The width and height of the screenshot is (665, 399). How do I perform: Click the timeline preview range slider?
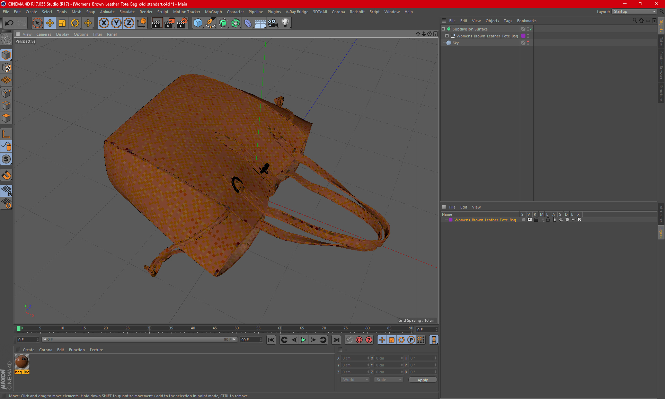[140, 340]
